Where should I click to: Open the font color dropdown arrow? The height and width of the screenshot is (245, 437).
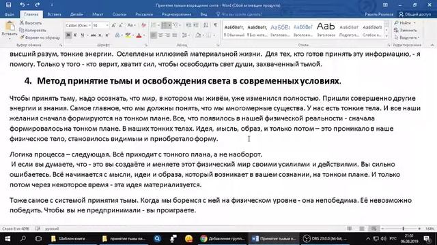(x=144, y=35)
